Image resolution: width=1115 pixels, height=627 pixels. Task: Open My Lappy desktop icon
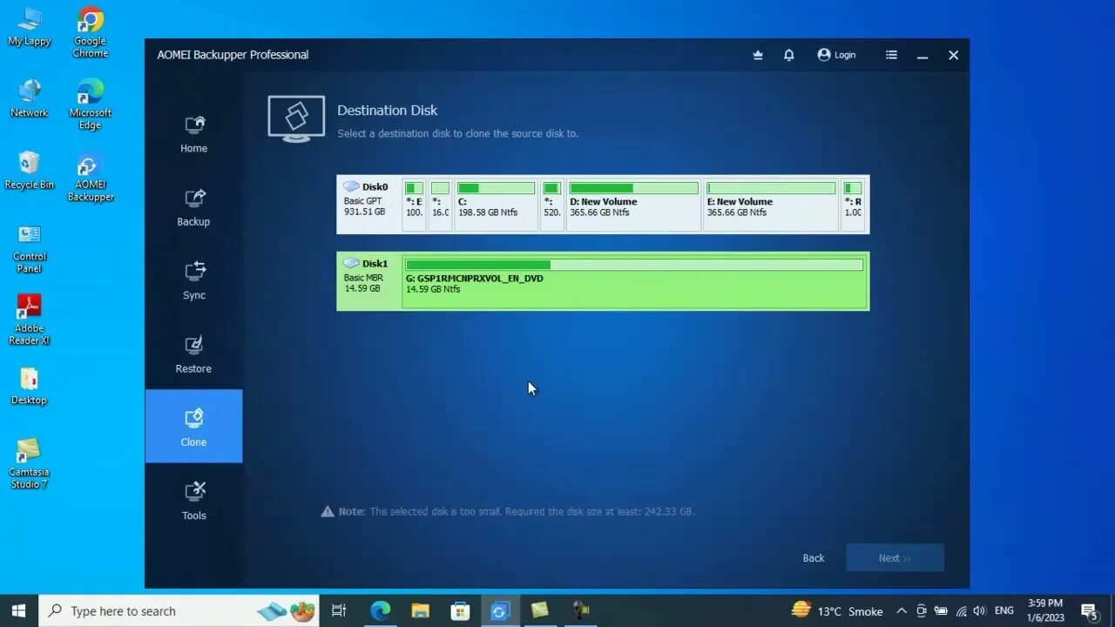click(30, 27)
